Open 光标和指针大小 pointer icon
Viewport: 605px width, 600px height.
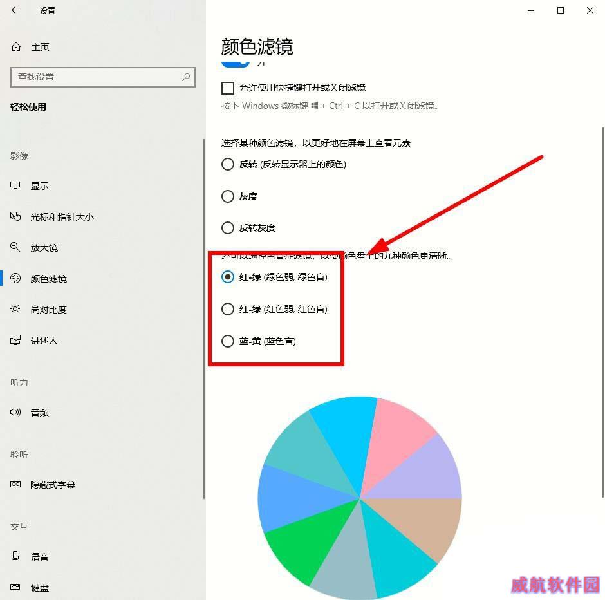[15, 216]
